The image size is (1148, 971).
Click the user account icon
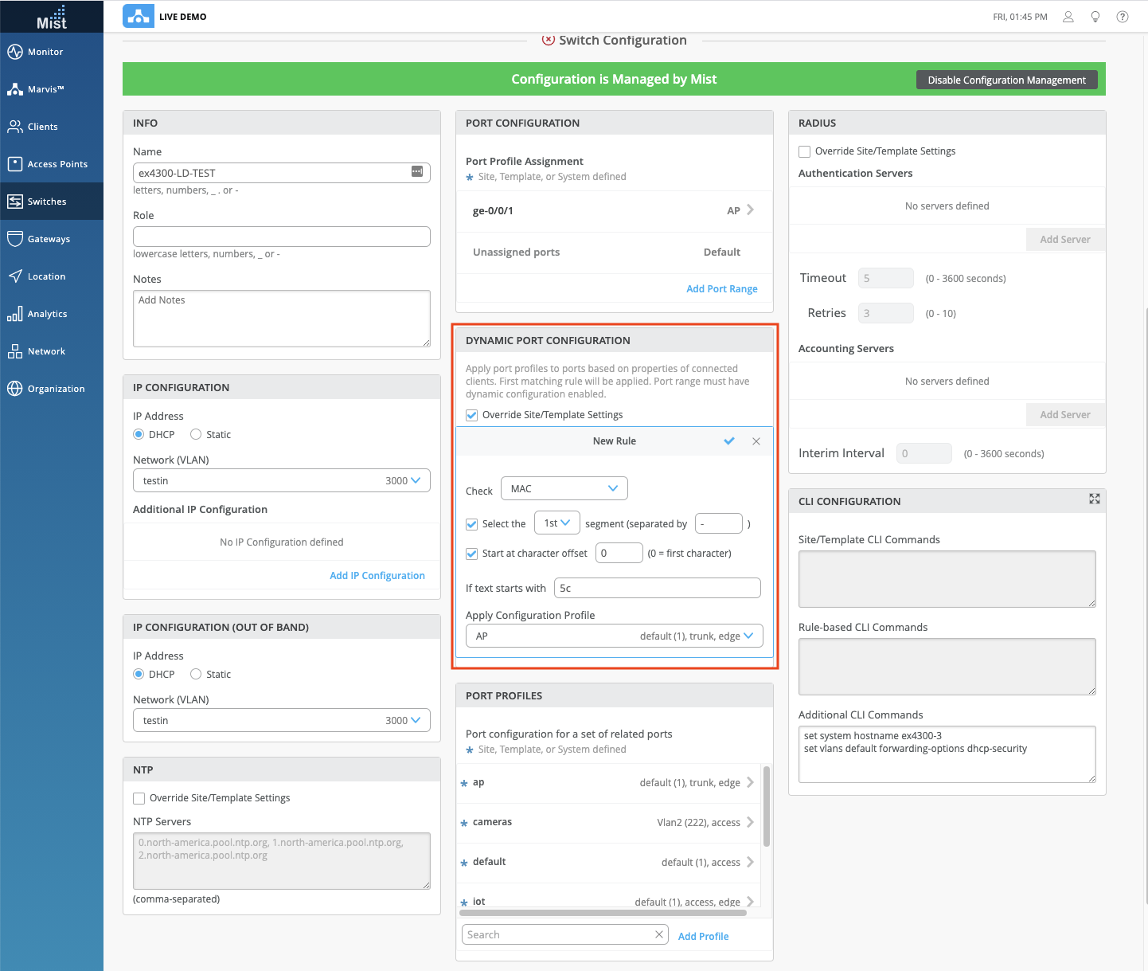1068,17
